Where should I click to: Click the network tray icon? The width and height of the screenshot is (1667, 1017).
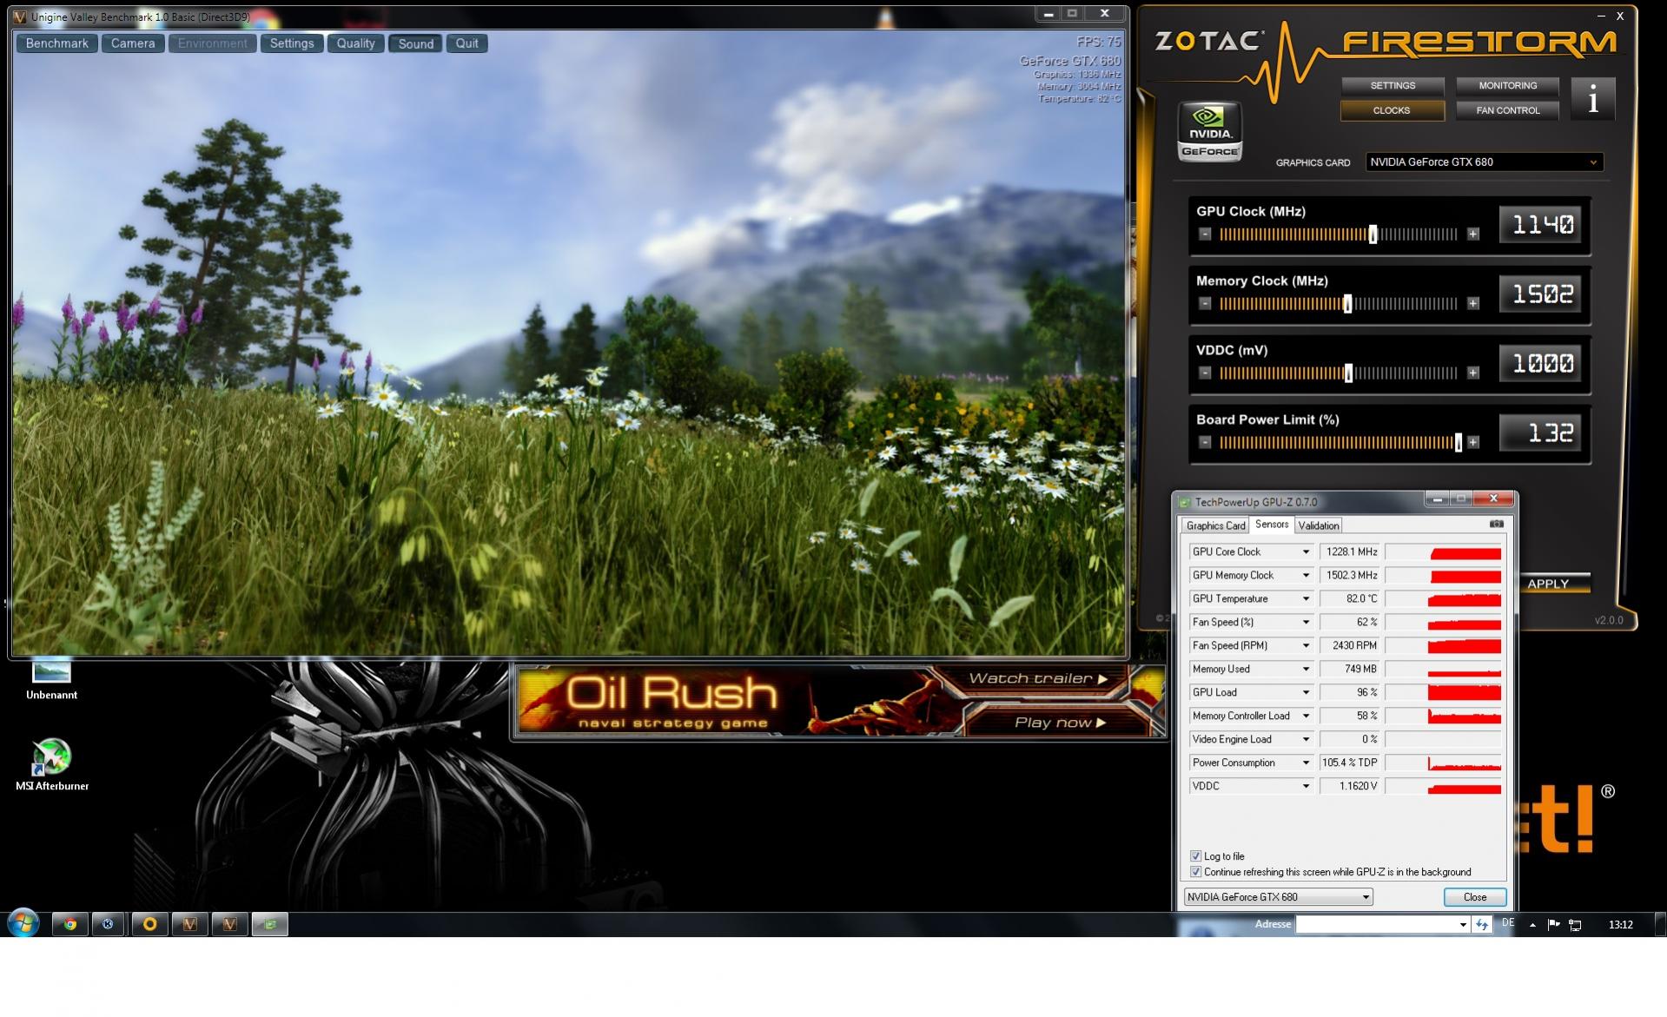(x=1575, y=925)
